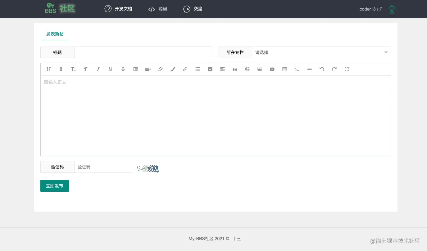Image resolution: width=427 pixels, height=251 pixels.
Task: Undo the last edit
Action: (x=322, y=69)
